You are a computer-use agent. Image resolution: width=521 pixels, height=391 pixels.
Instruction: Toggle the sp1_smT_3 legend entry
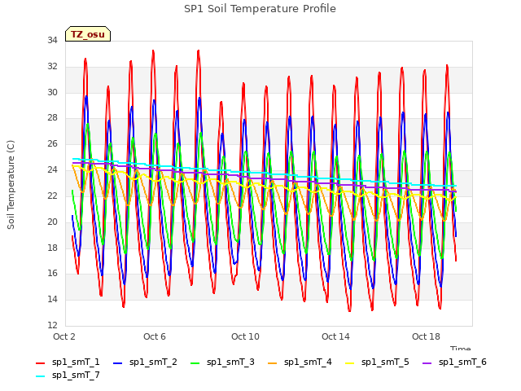tap(222, 362)
